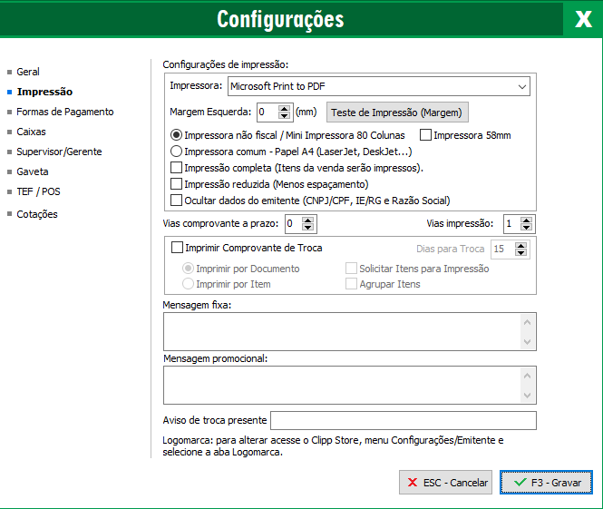Open the Geral settings section
The height and width of the screenshot is (509, 603).
pyautogui.click(x=28, y=72)
